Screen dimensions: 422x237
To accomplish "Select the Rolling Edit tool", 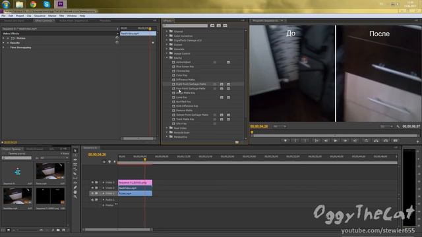I will pos(75,165).
